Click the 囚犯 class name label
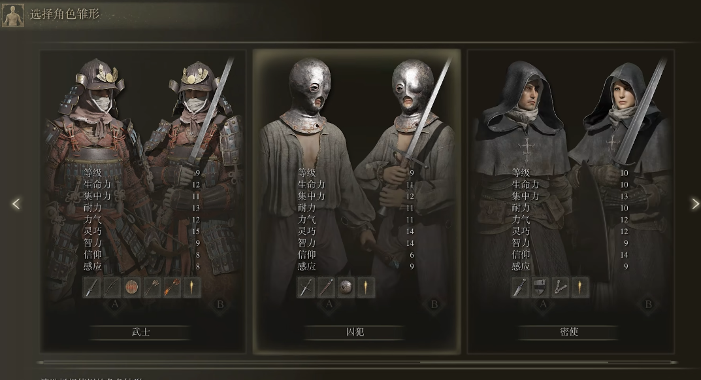This screenshot has width=701, height=380. (x=355, y=332)
